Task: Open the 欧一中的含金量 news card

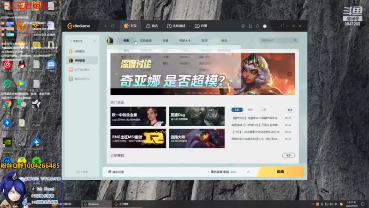Action: [138, 116]
